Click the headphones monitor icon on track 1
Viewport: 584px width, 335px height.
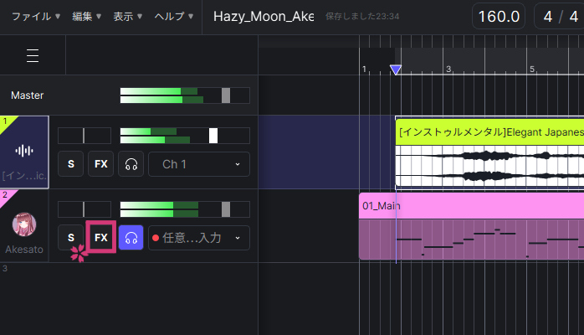tap(130, 164)
